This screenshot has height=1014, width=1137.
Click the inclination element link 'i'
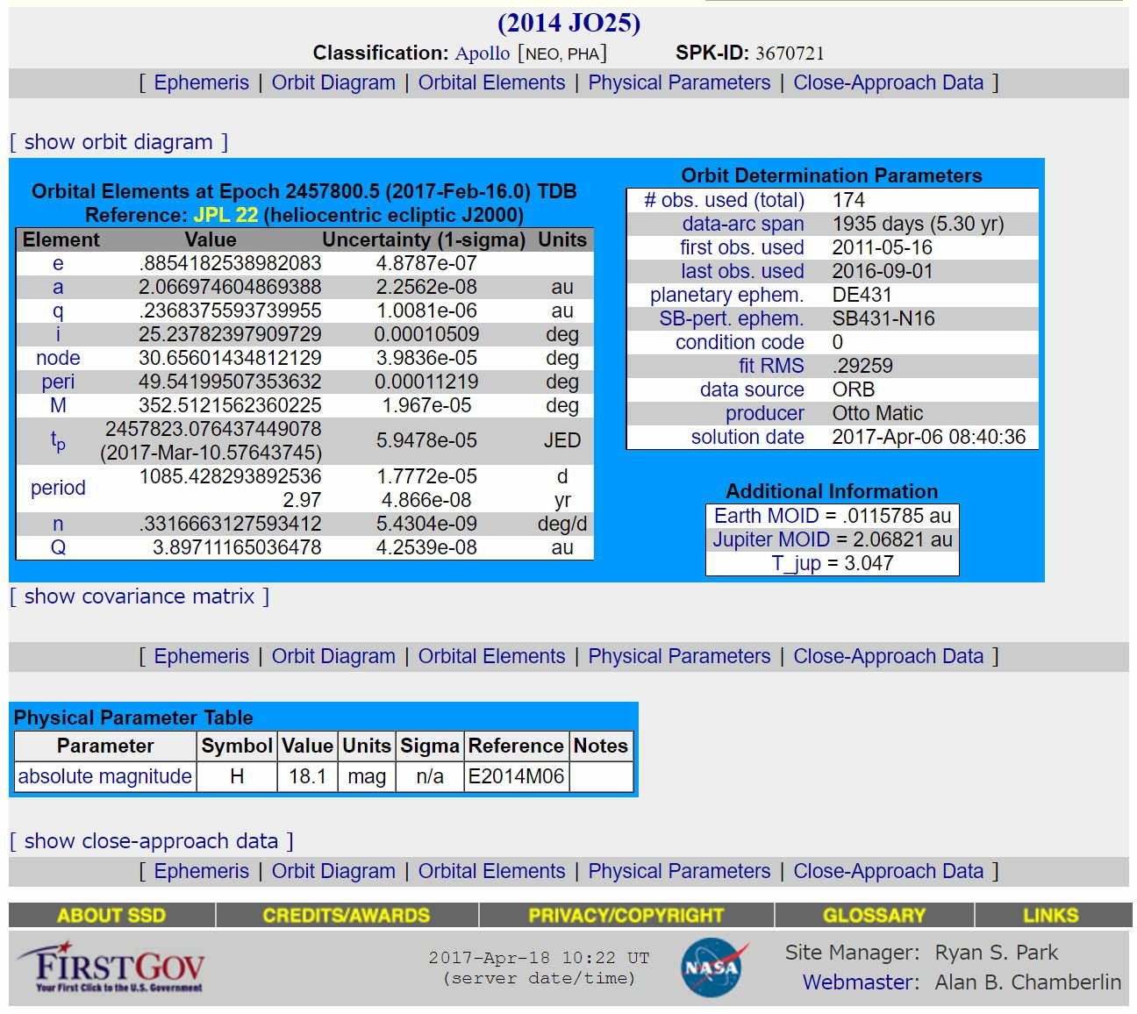click(x=58, y=334)
